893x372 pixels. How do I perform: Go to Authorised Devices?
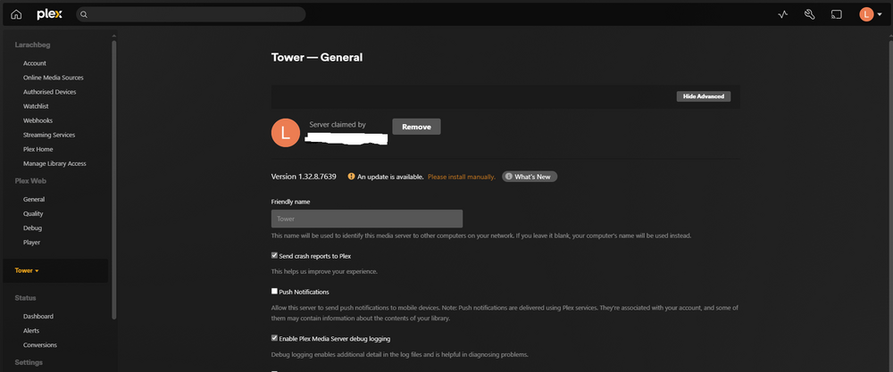[49, 92]
